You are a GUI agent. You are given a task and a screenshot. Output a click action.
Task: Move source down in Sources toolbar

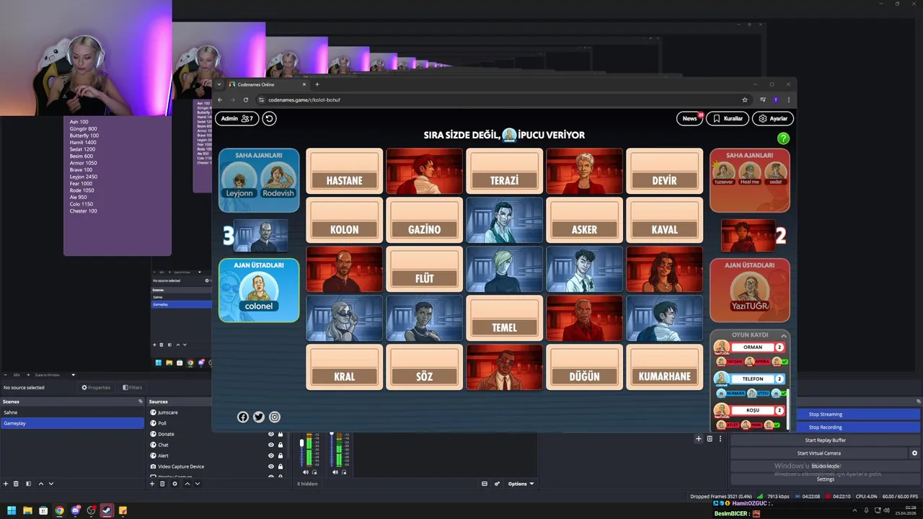coord(198,484)
